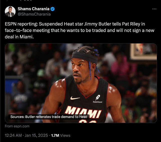The image size is (161, 142).
Task: Select the Shams Charania display name
Action: point(33,9)
